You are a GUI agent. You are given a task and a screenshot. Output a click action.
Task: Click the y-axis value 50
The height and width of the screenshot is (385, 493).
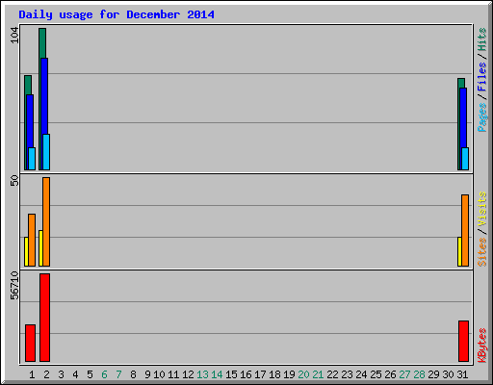[x=14, y=181]
